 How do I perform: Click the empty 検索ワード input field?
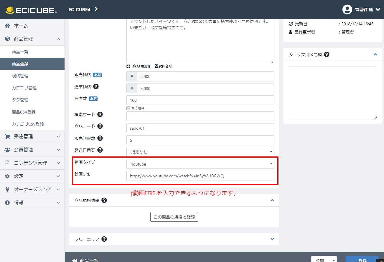[x=200, y=116]
